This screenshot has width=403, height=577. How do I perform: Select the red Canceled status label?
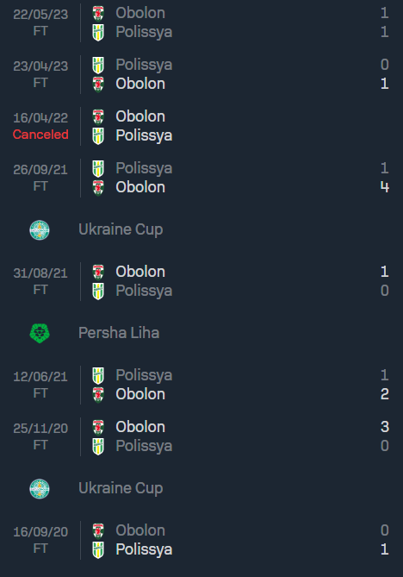40,135
